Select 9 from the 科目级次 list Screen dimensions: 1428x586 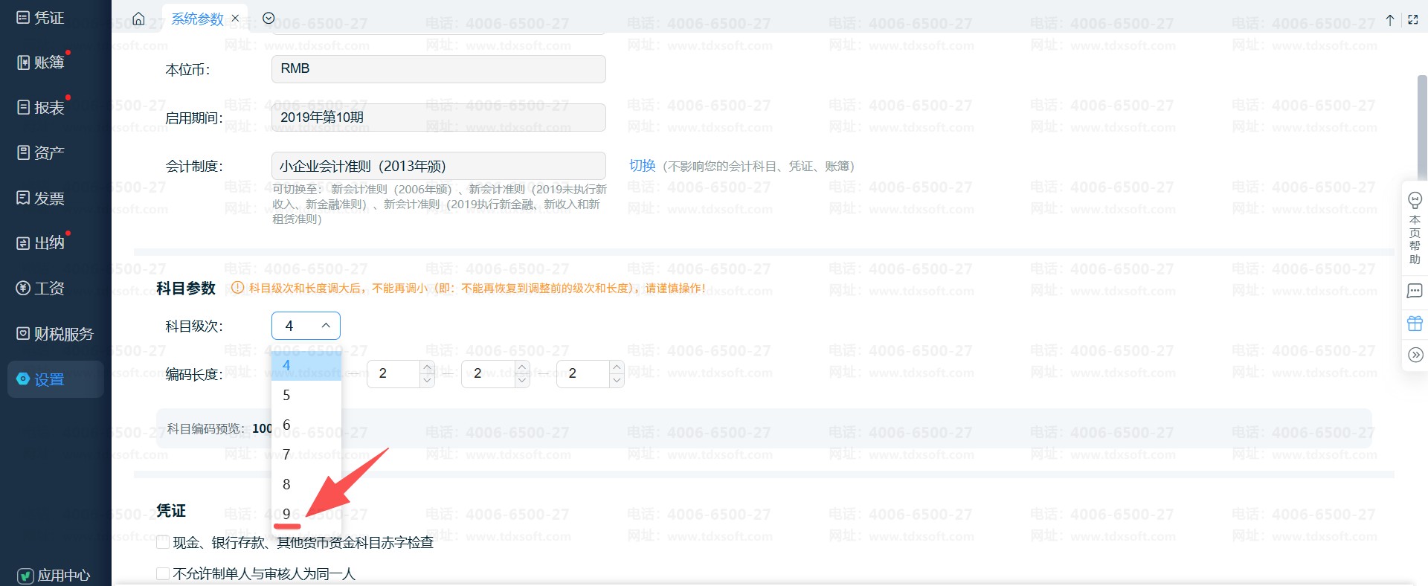pyautogui.click(x=287, y=514)
